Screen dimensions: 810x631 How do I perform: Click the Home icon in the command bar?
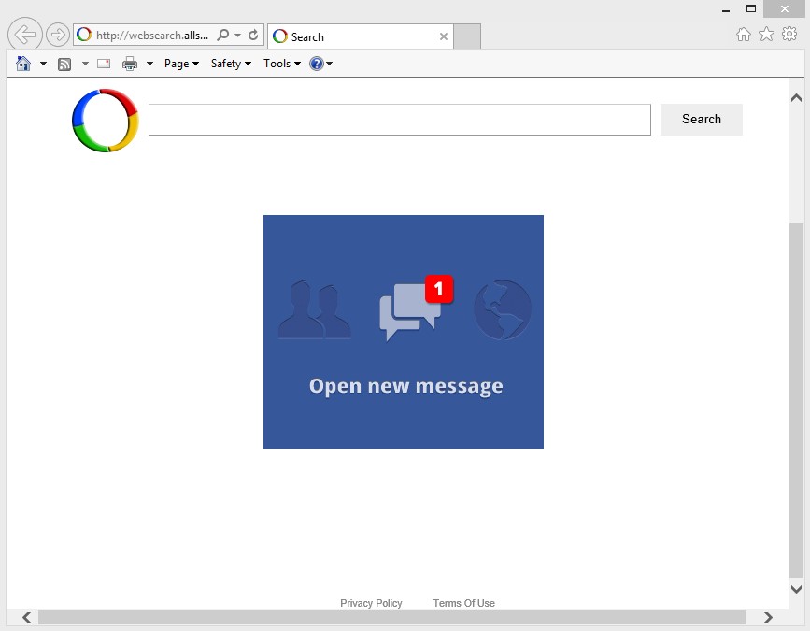[x=23, y=64]
